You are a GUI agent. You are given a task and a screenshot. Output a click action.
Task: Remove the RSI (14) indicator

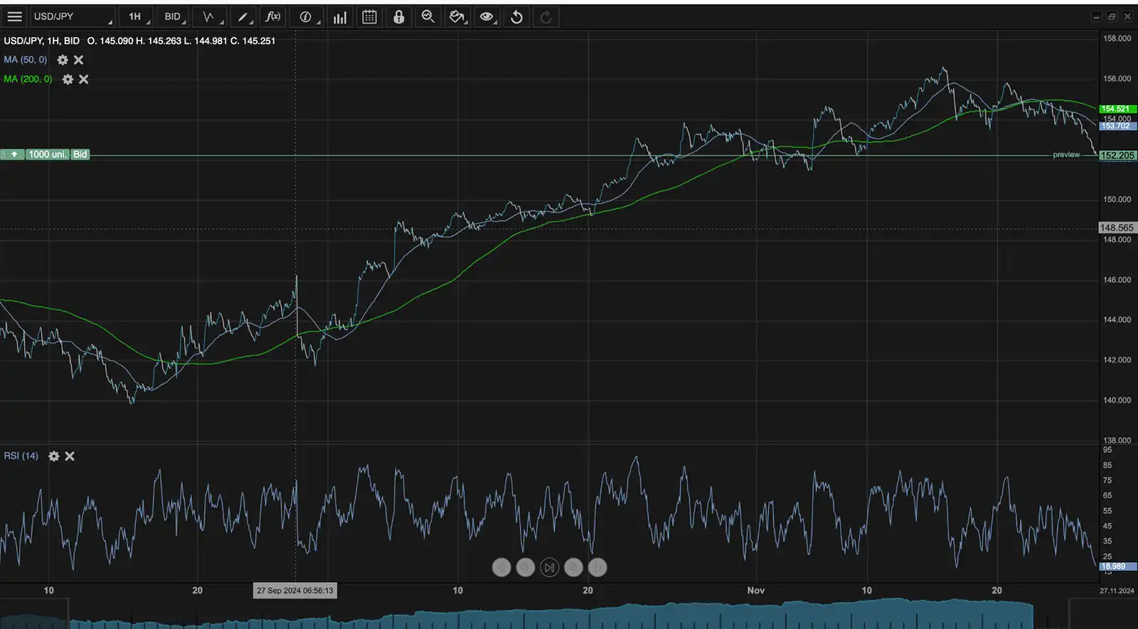[70, 456]
